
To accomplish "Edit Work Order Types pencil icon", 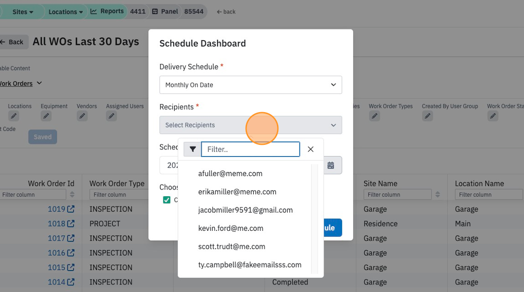I will click(x=375, y=116).
